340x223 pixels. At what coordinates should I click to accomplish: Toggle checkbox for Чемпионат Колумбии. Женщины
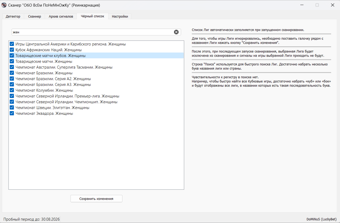[12, 90]
